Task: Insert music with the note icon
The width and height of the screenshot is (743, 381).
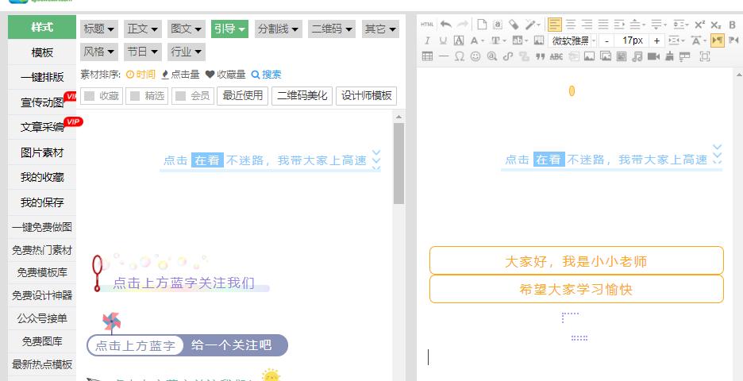Action: pos(637,56)
